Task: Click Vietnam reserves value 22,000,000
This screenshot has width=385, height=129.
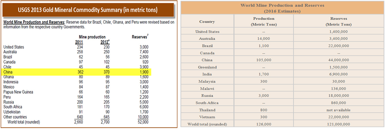Action: (338, 117)
